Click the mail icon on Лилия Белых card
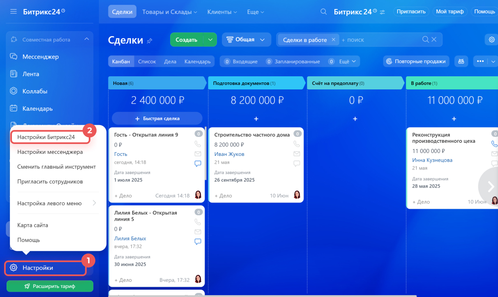 tap(198, 232)
